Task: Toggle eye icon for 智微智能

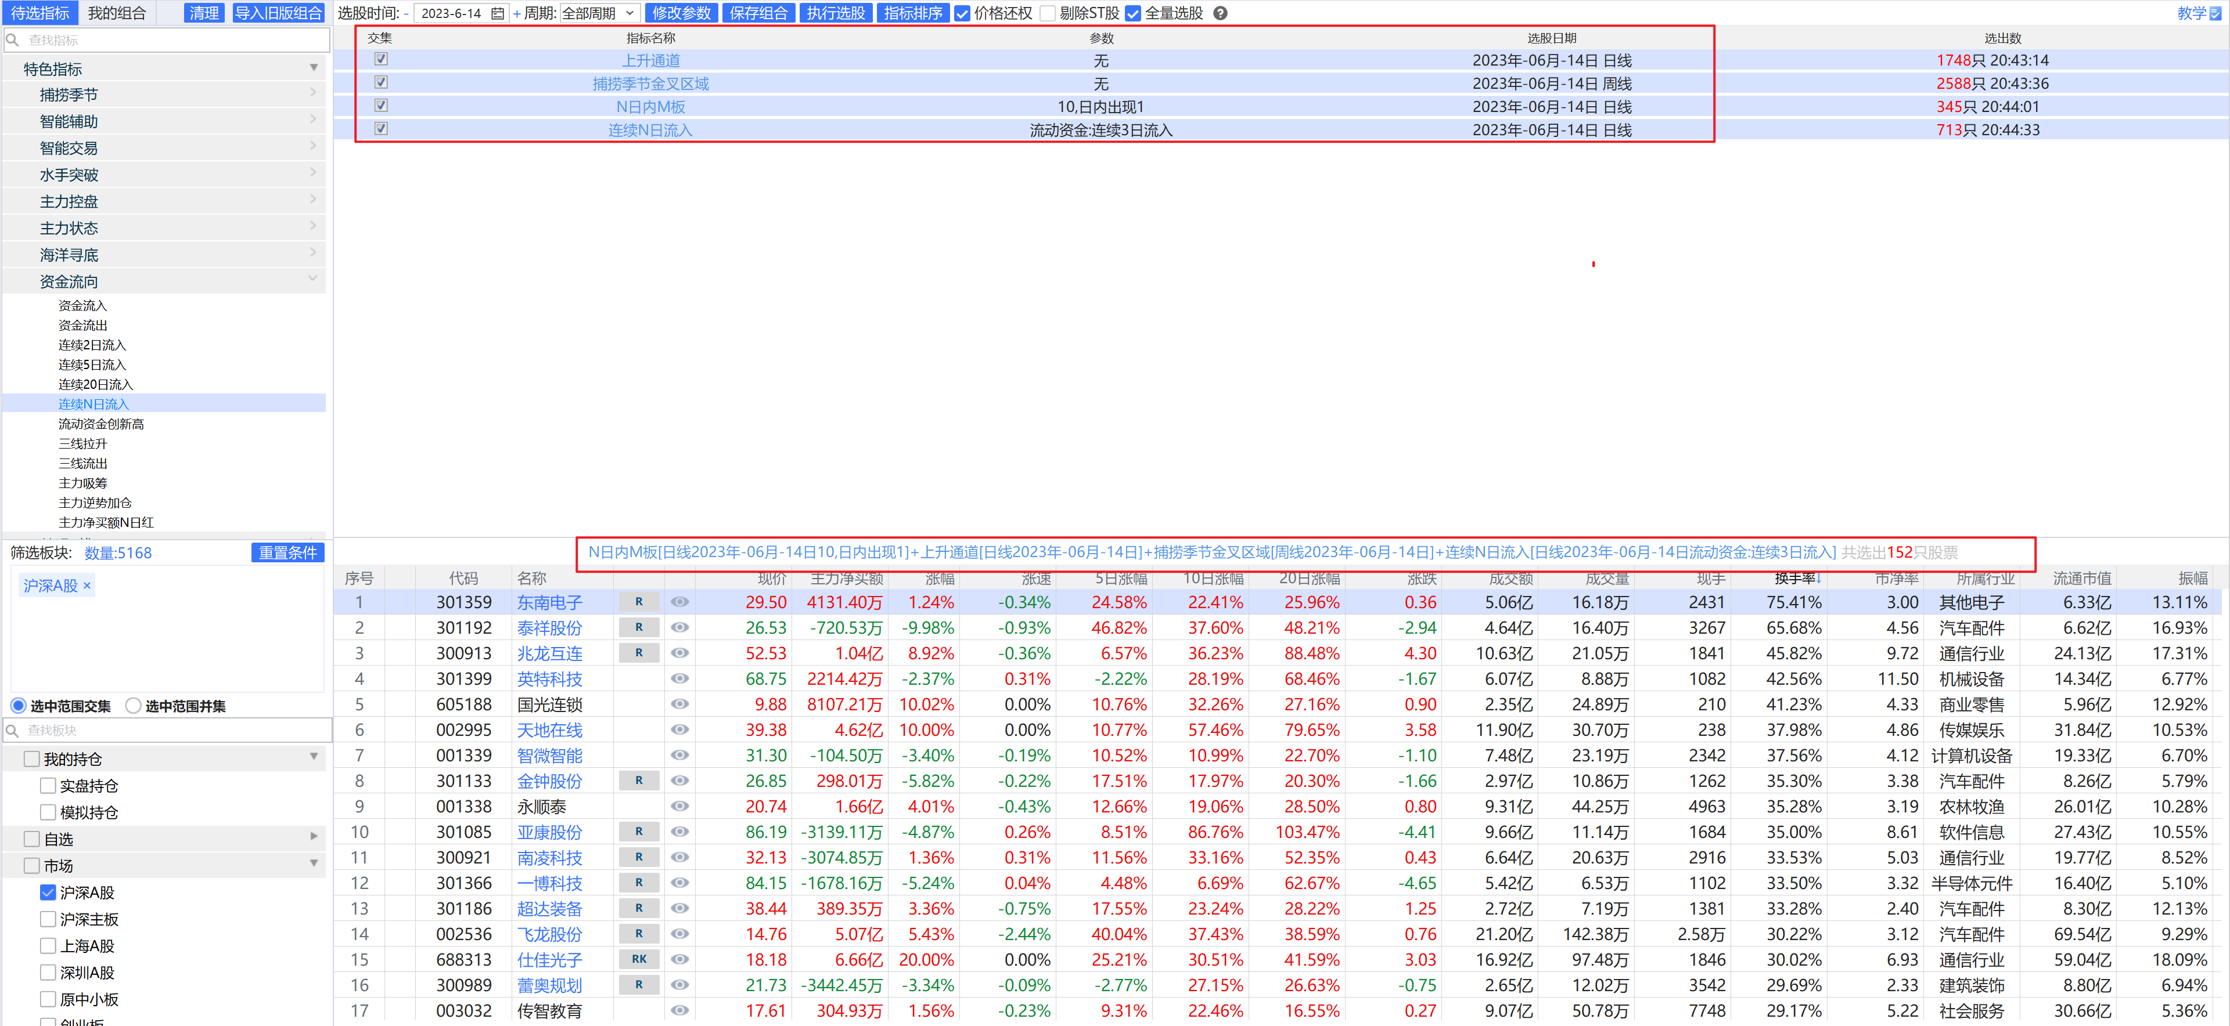Action: (681, 755)
